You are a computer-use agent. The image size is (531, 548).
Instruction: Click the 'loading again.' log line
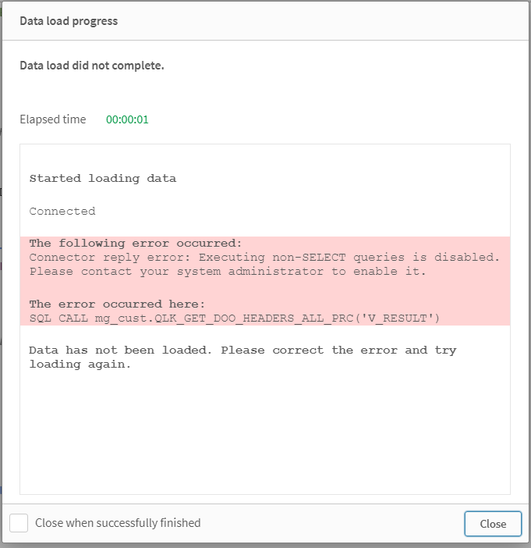(x=80, y=365)
